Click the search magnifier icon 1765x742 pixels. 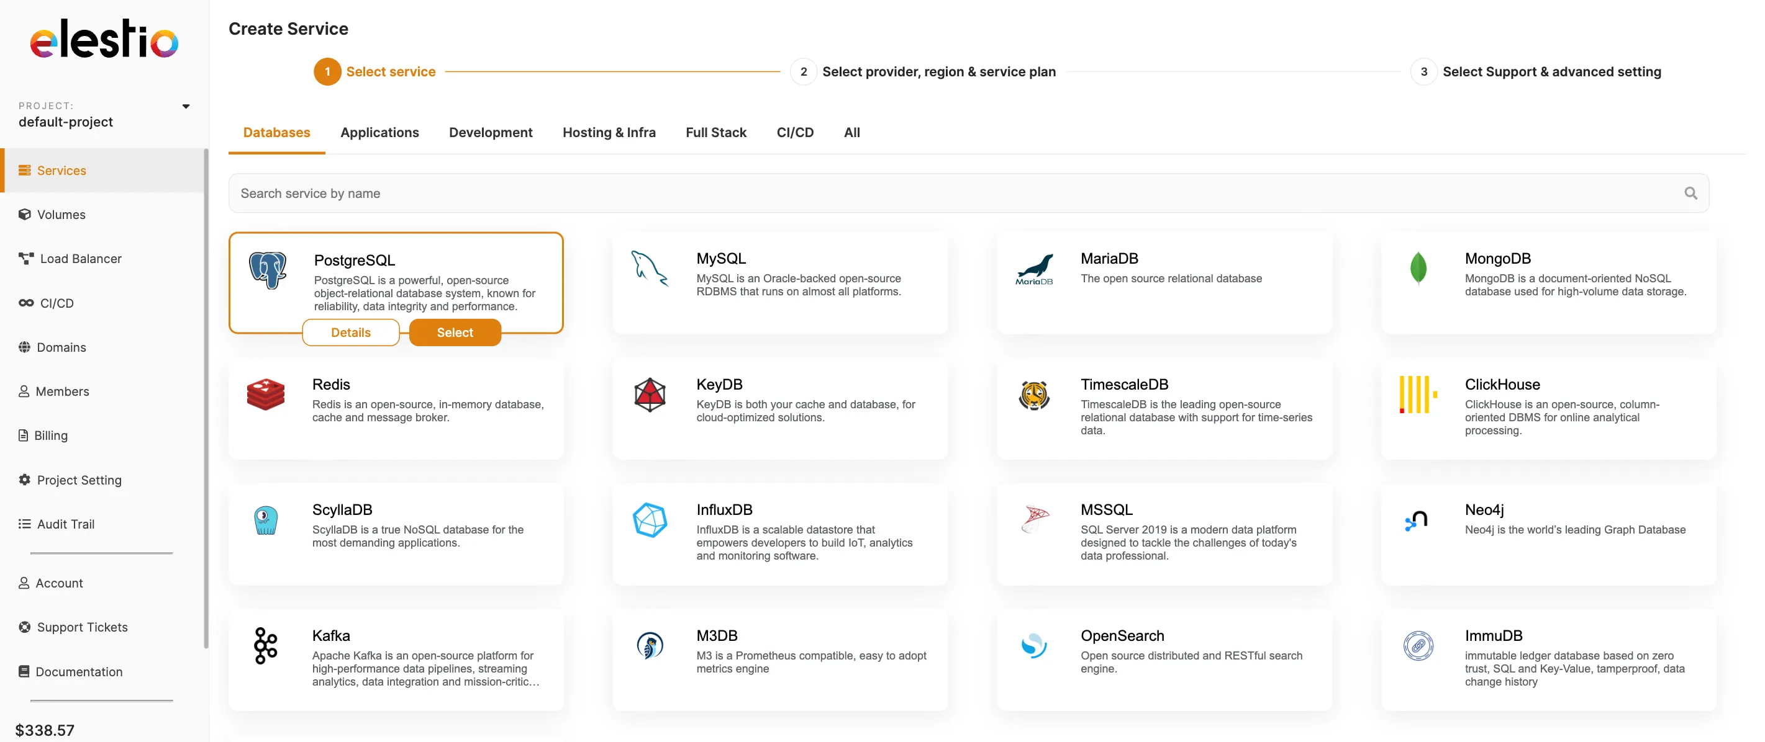coord(1690,193)
